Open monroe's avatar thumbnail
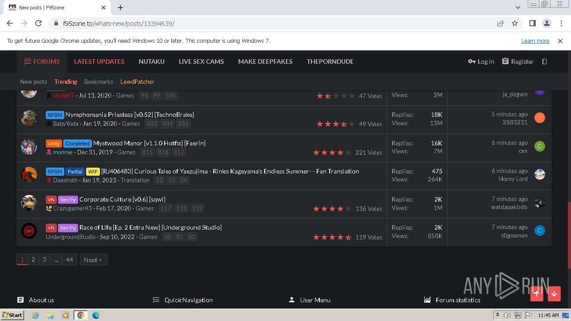The image size is (571, 321). pyautogui.click(x=29, y=147)
